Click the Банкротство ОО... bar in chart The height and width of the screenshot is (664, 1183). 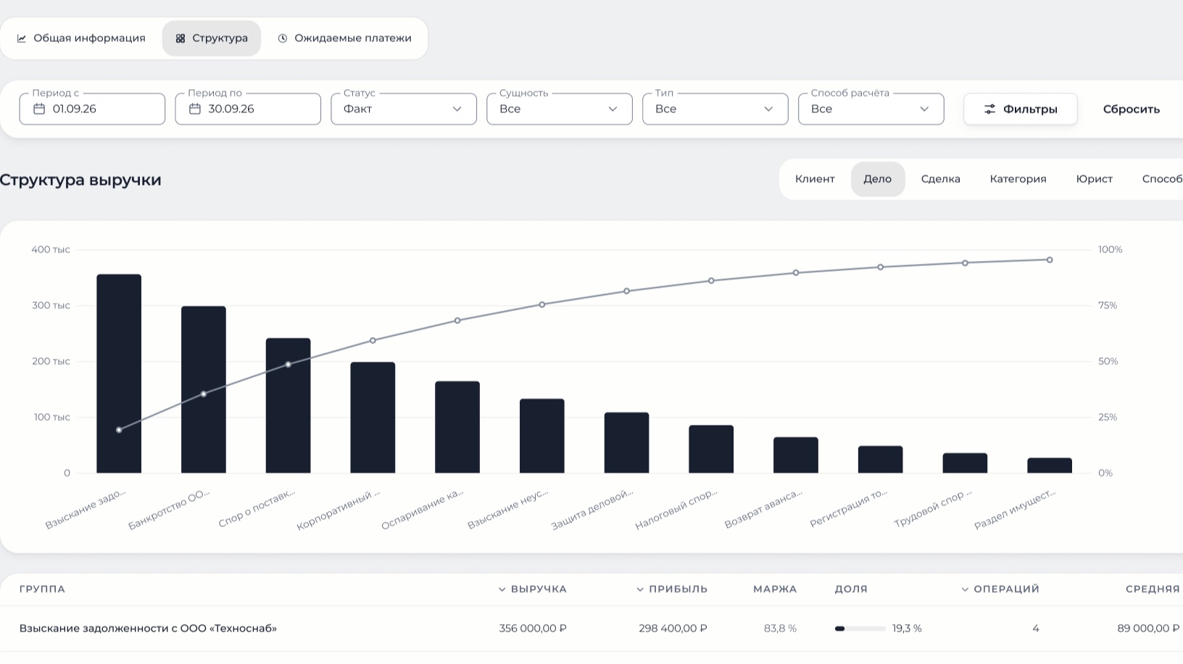204,389
